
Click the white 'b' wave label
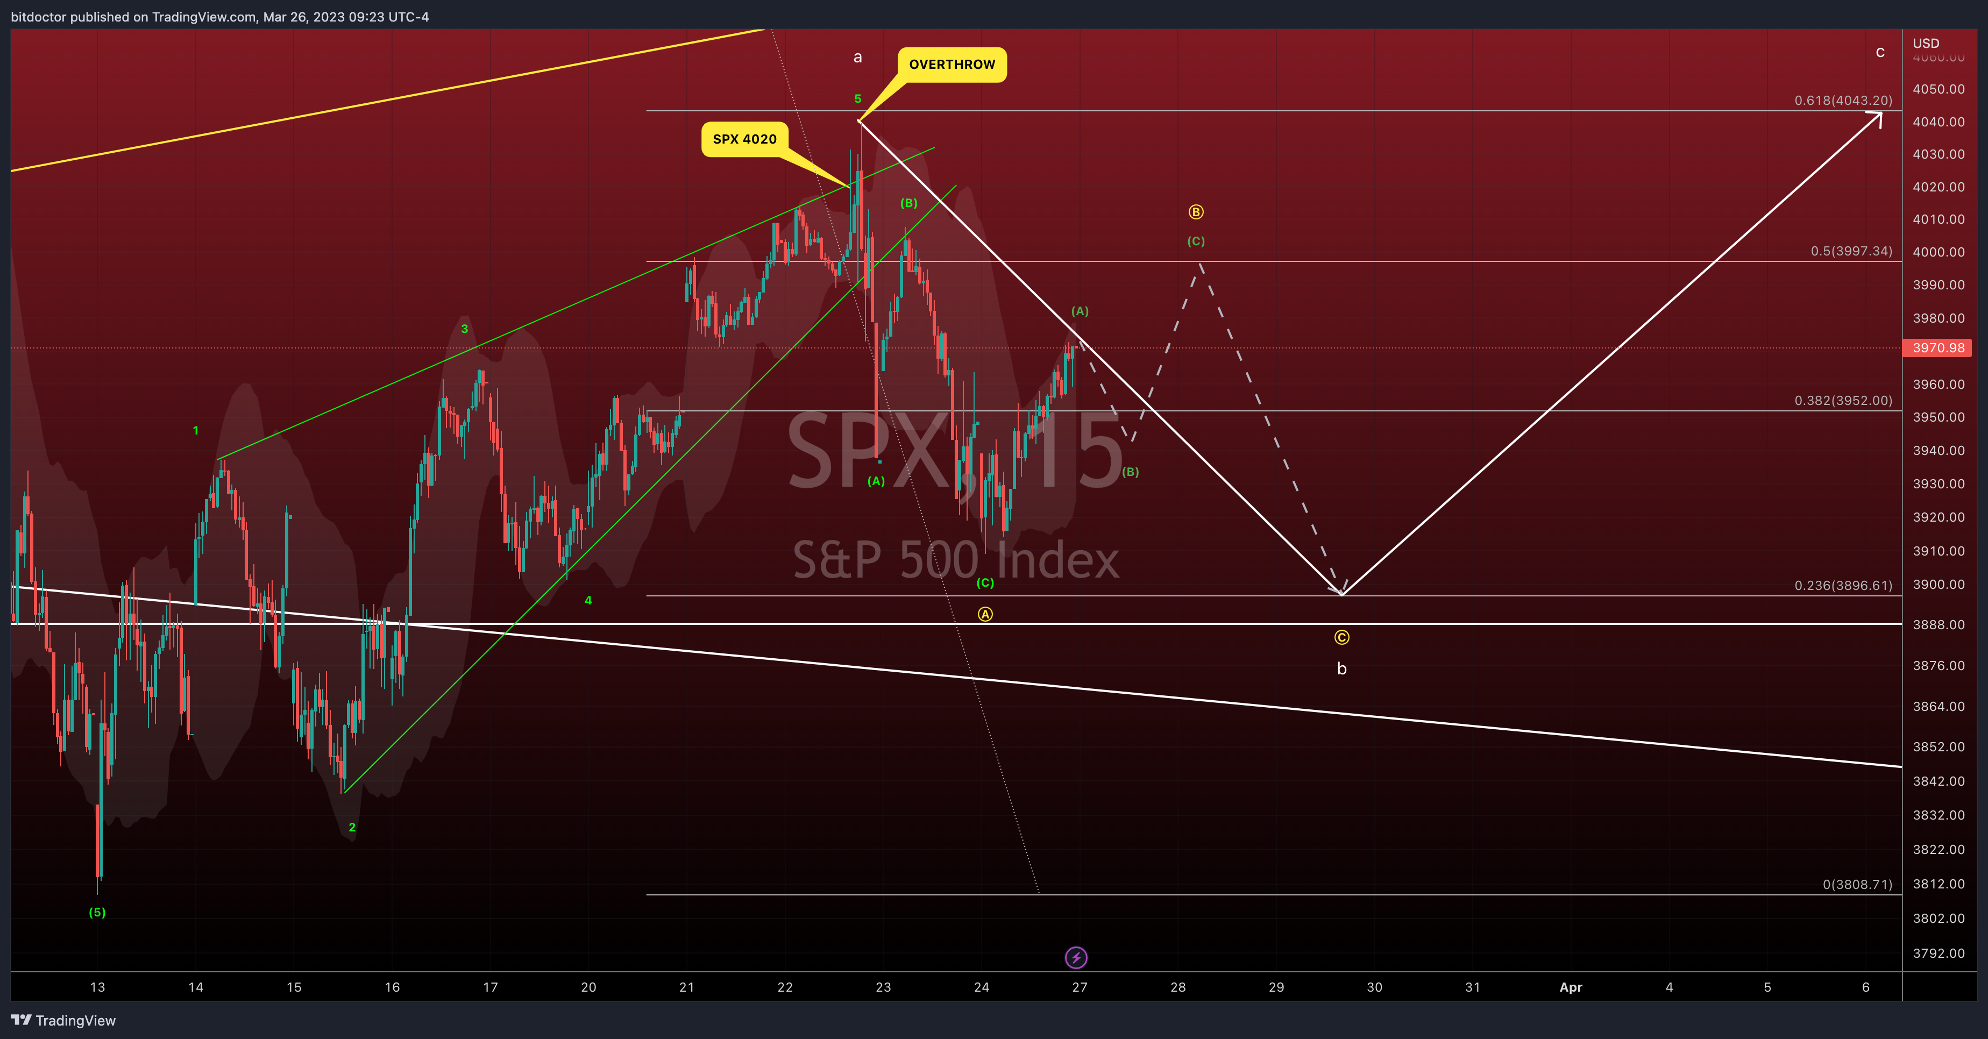point(1341,669)
